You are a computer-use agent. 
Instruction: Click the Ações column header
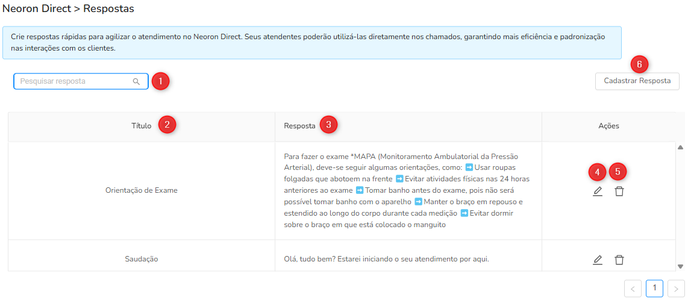pyautogui.click(x=608, y=127)
